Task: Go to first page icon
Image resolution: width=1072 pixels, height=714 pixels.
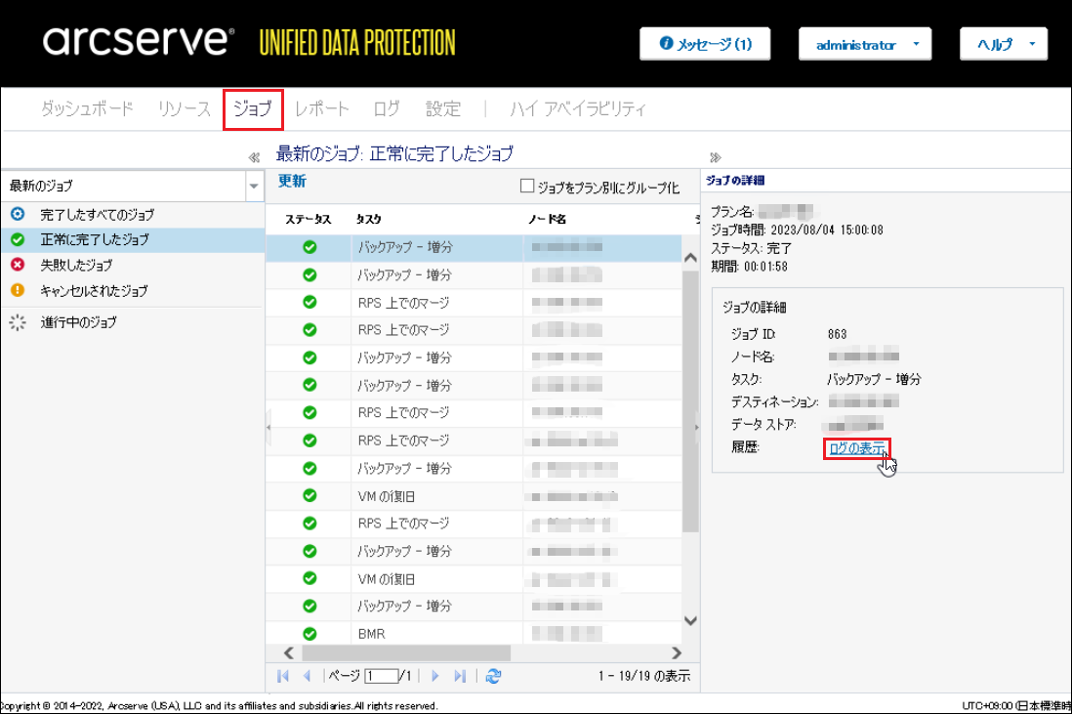Action: [x=282, y=676]
